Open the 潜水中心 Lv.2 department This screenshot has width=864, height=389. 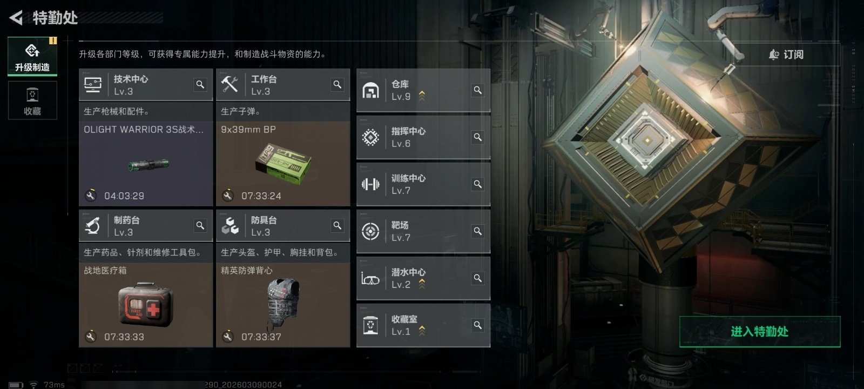(x=423, y=278)
